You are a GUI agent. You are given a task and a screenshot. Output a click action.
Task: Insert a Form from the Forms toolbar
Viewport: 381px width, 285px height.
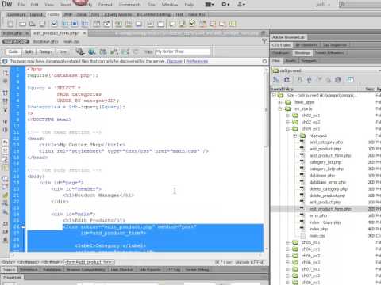coord(10,24)
